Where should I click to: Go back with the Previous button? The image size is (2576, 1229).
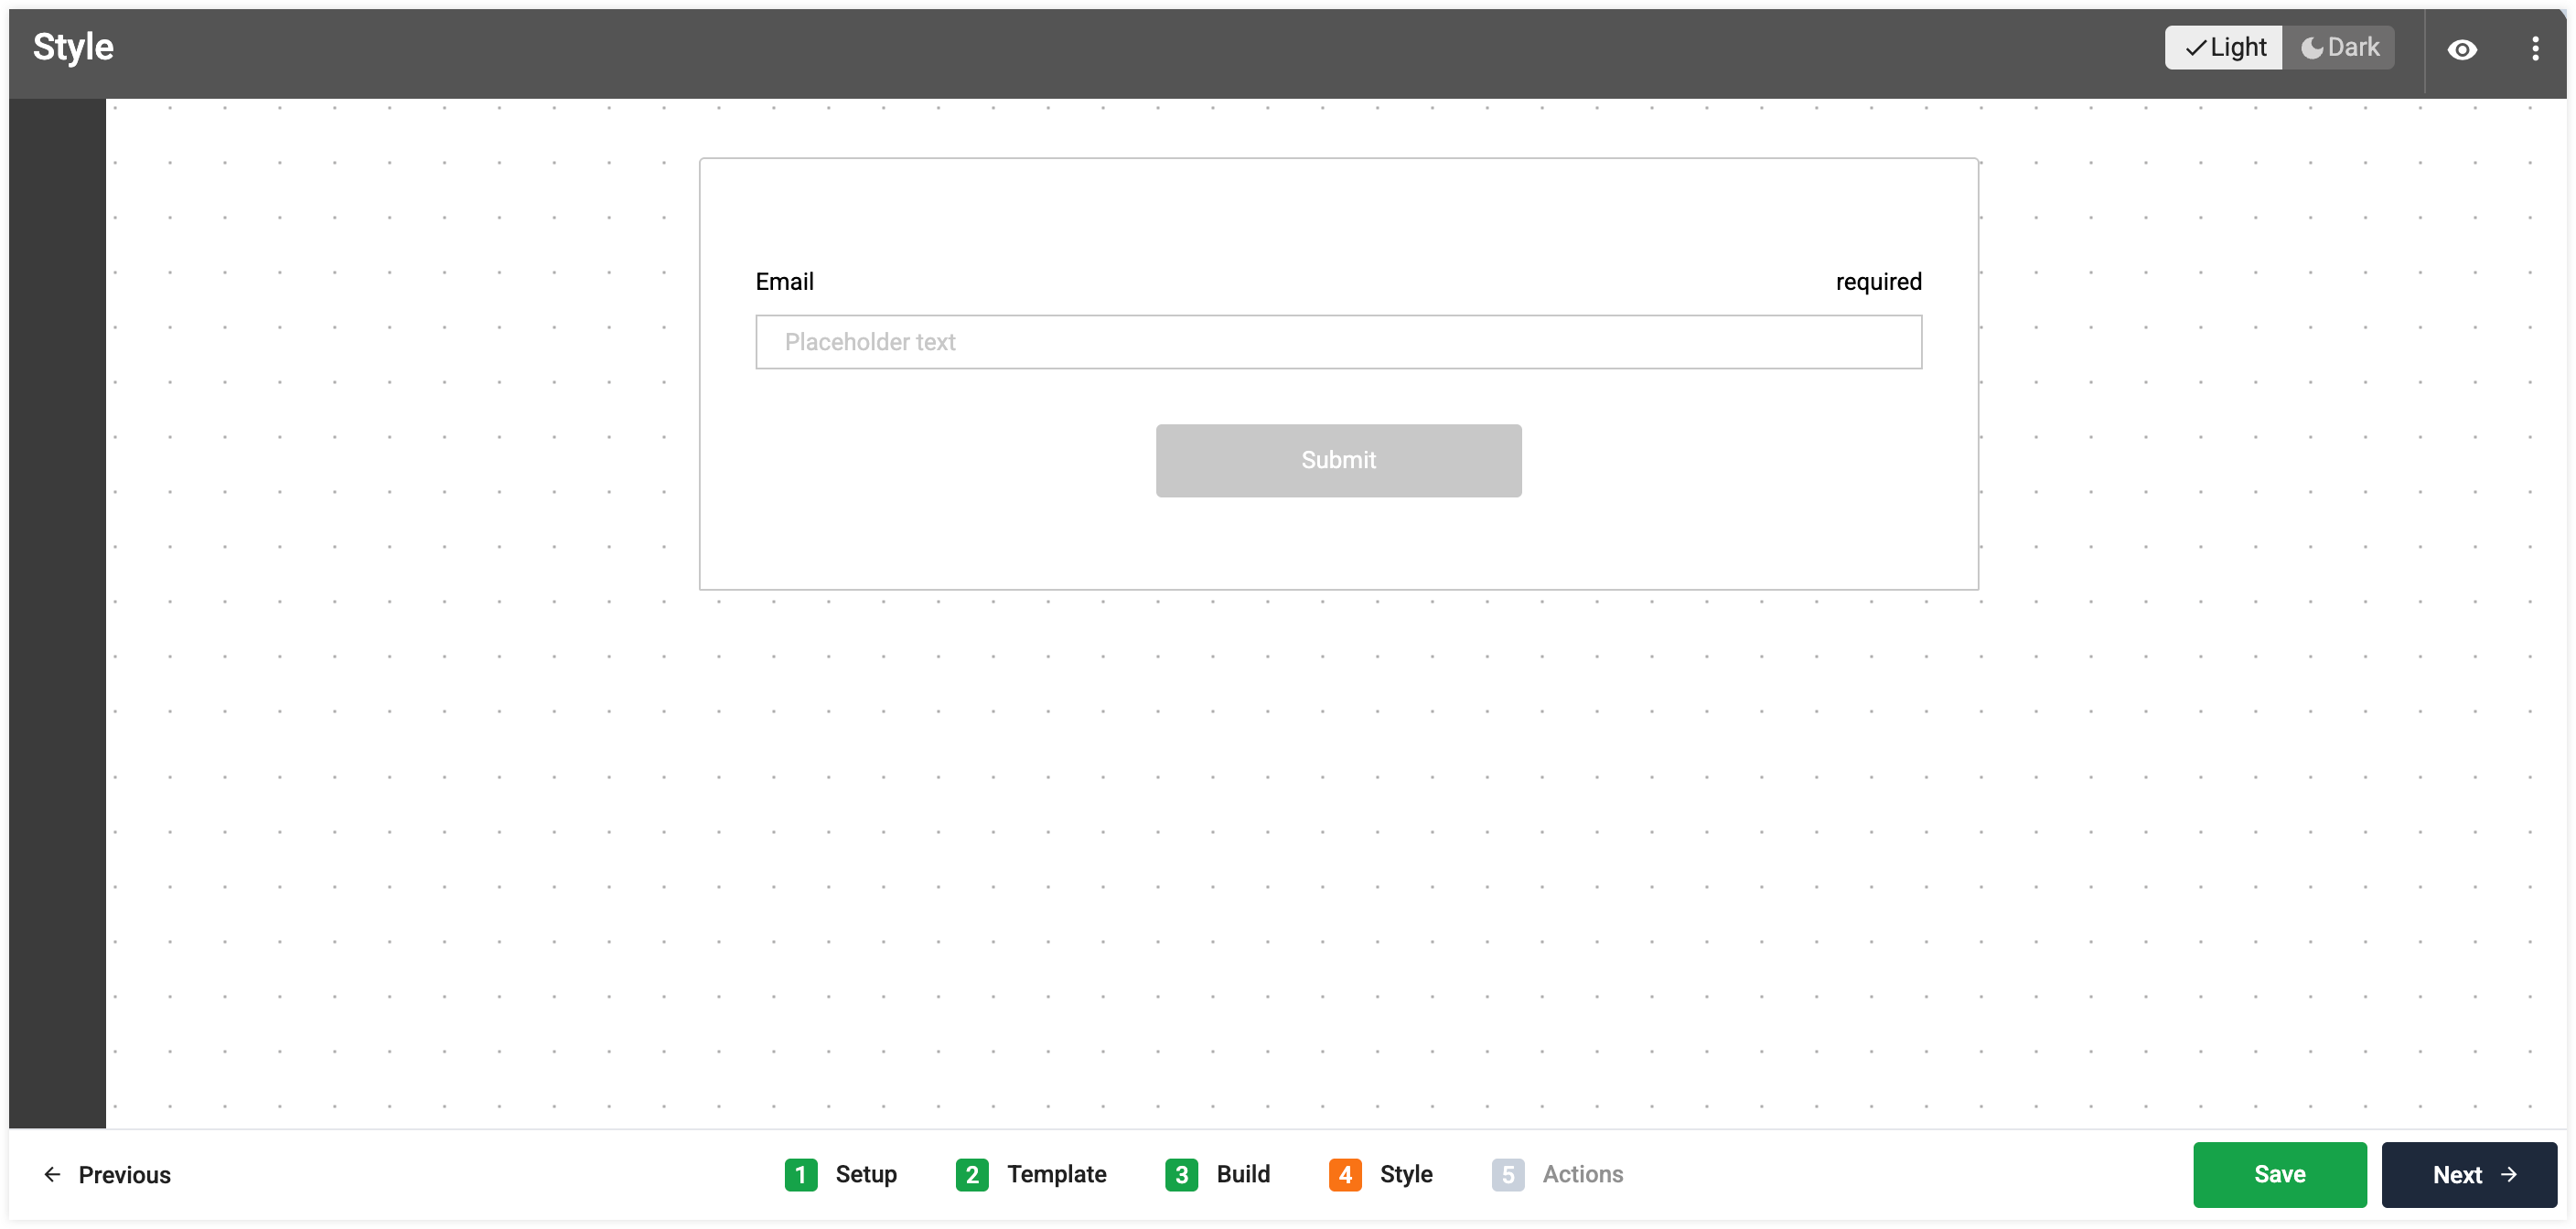(x=107, y=1175)
